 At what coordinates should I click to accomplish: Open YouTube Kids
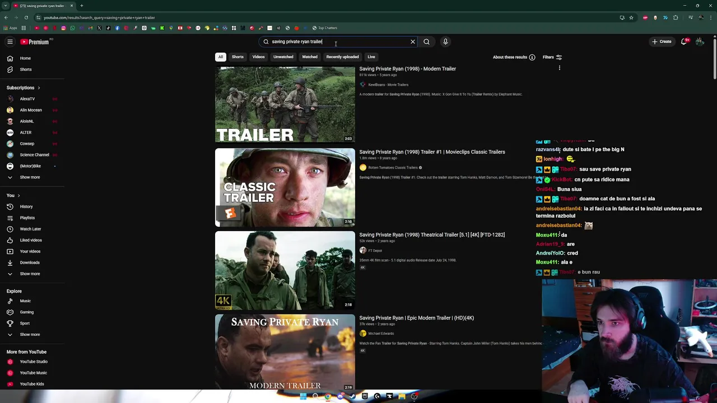(x=32, y=384)
